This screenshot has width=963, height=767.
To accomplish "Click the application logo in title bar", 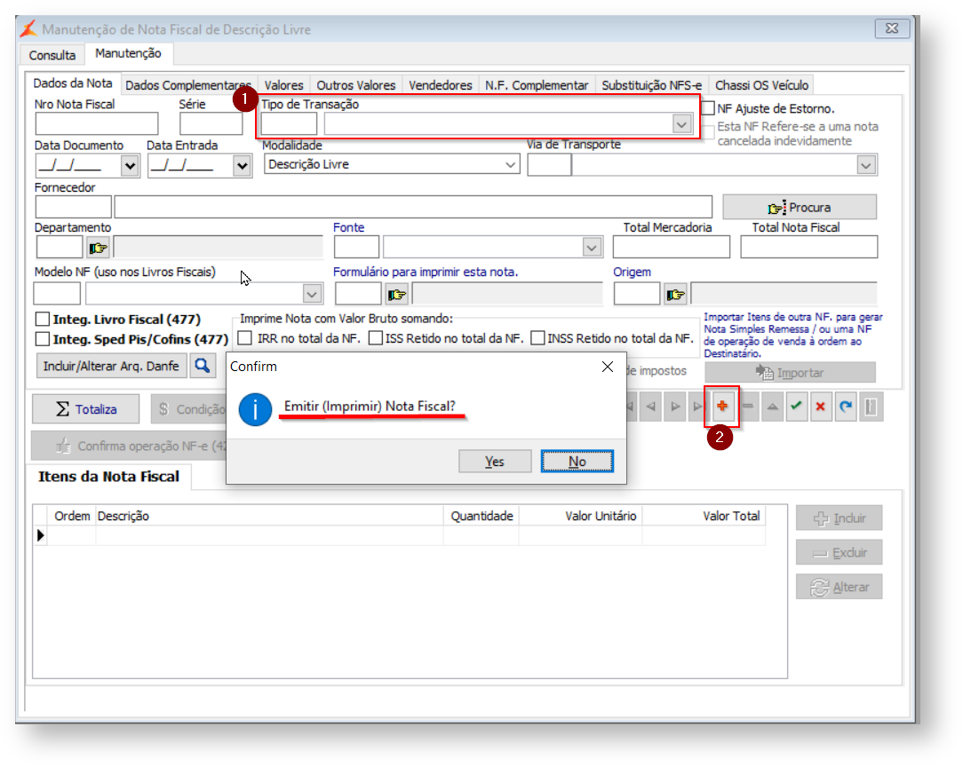I will 28,28.
